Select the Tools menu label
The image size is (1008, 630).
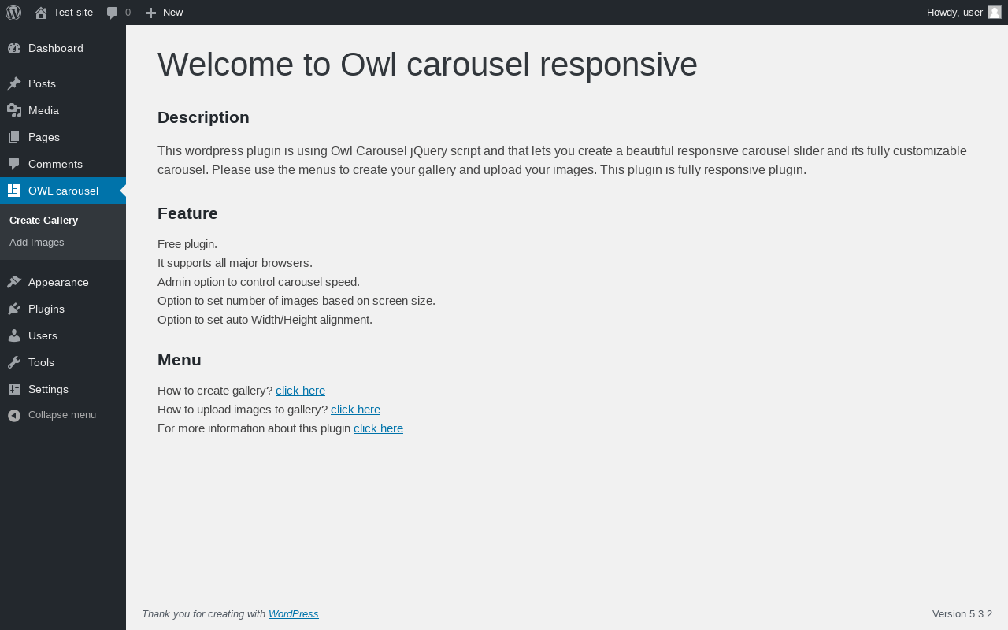tap(41, 362)
